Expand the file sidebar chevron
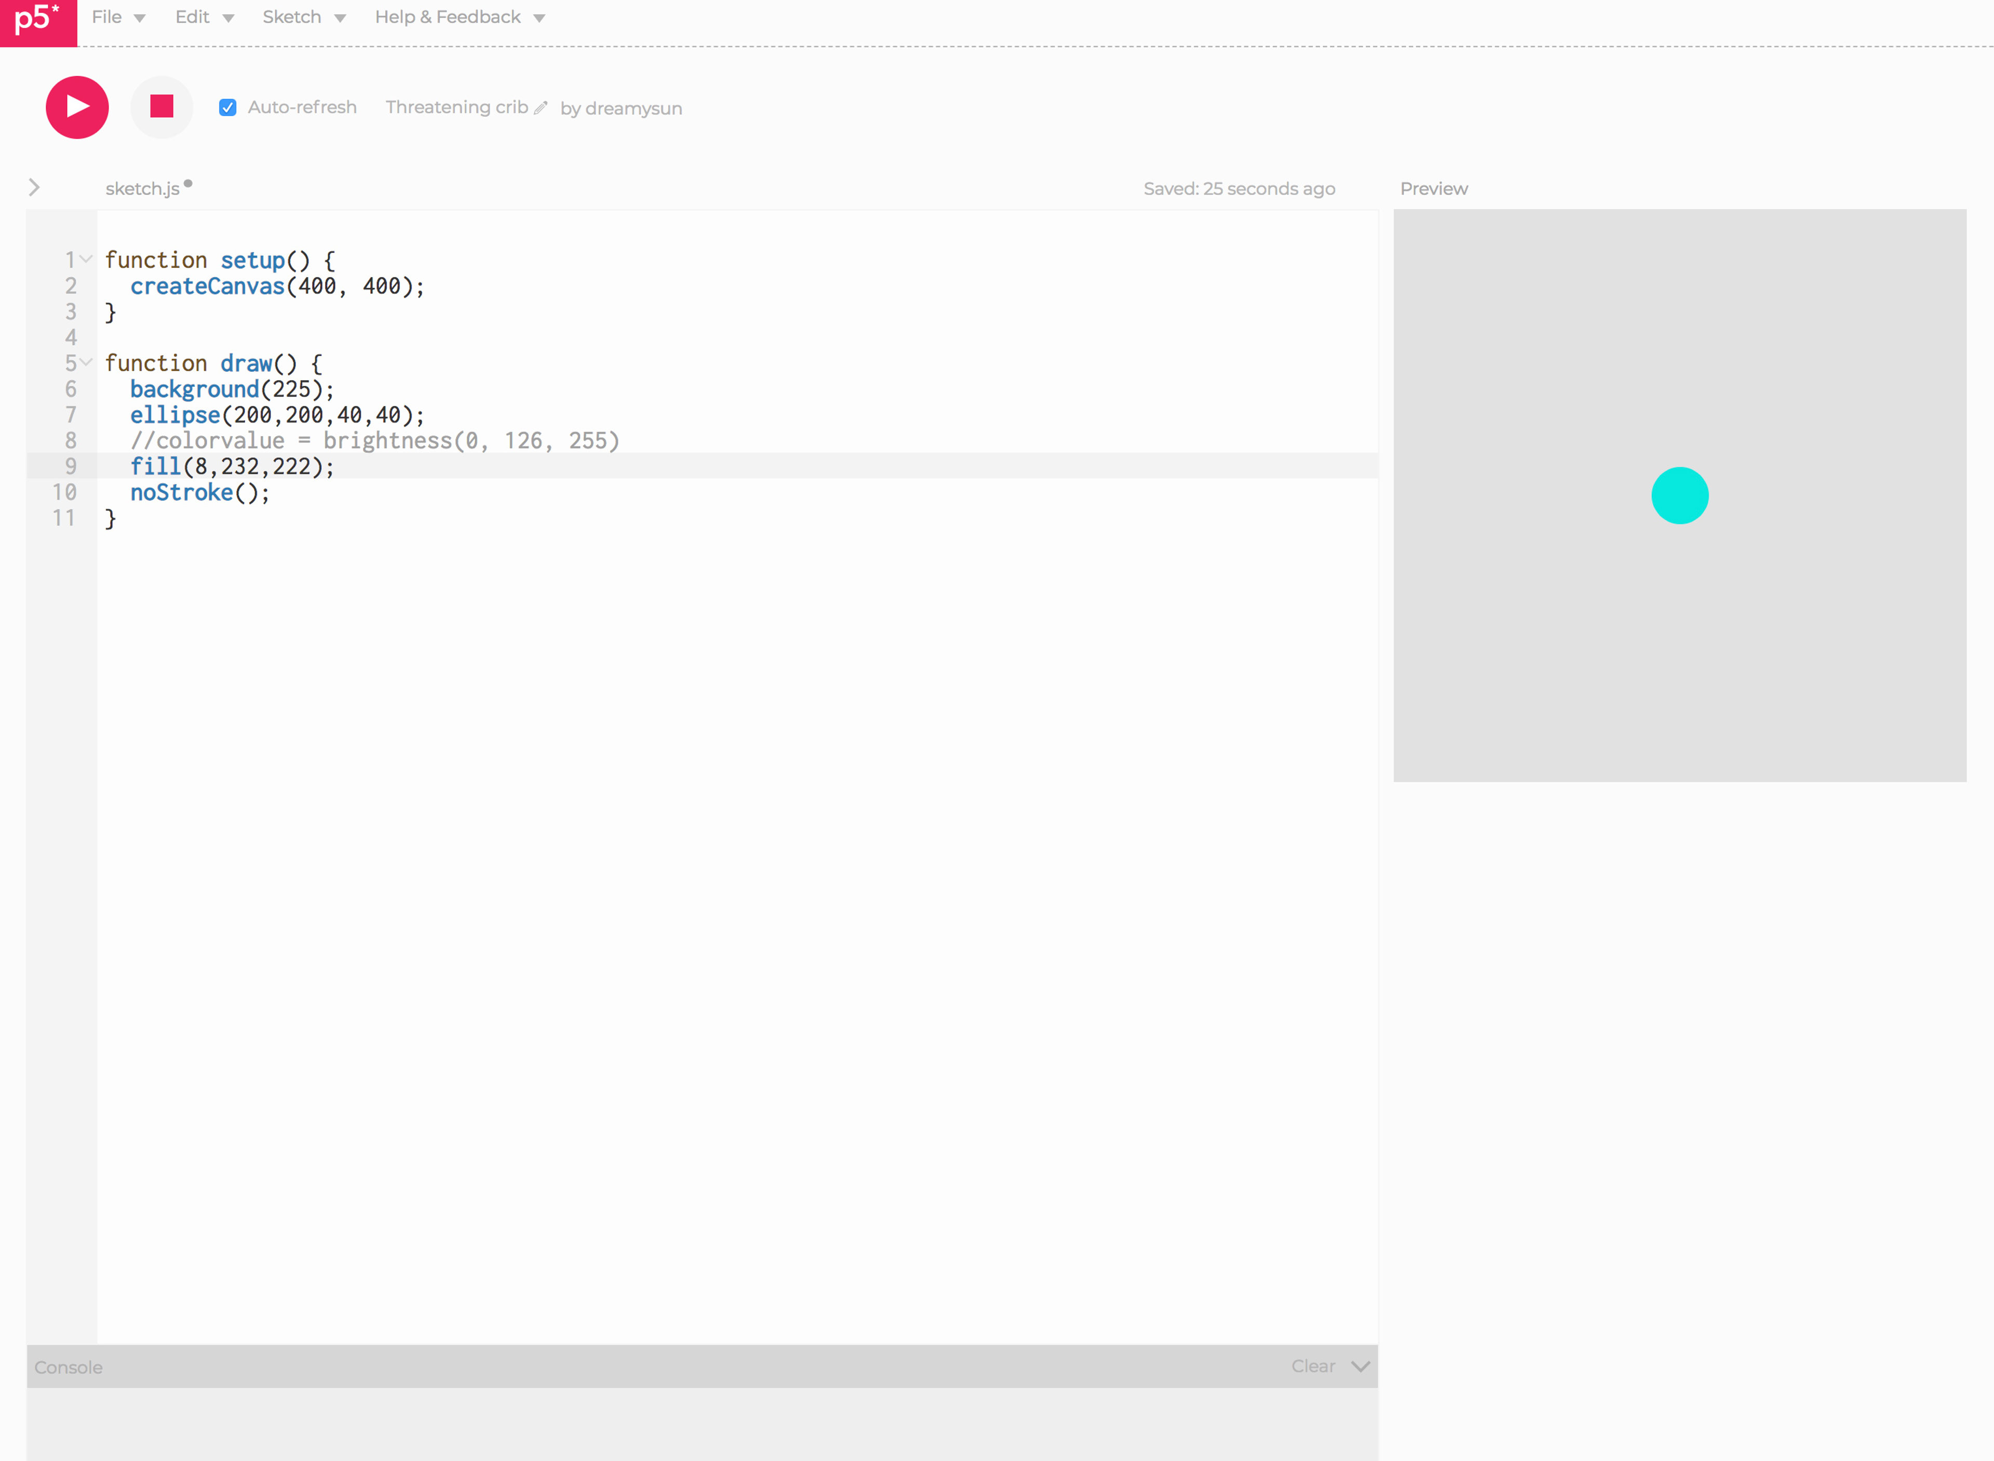1994x1461 pixels. point(34,187)
